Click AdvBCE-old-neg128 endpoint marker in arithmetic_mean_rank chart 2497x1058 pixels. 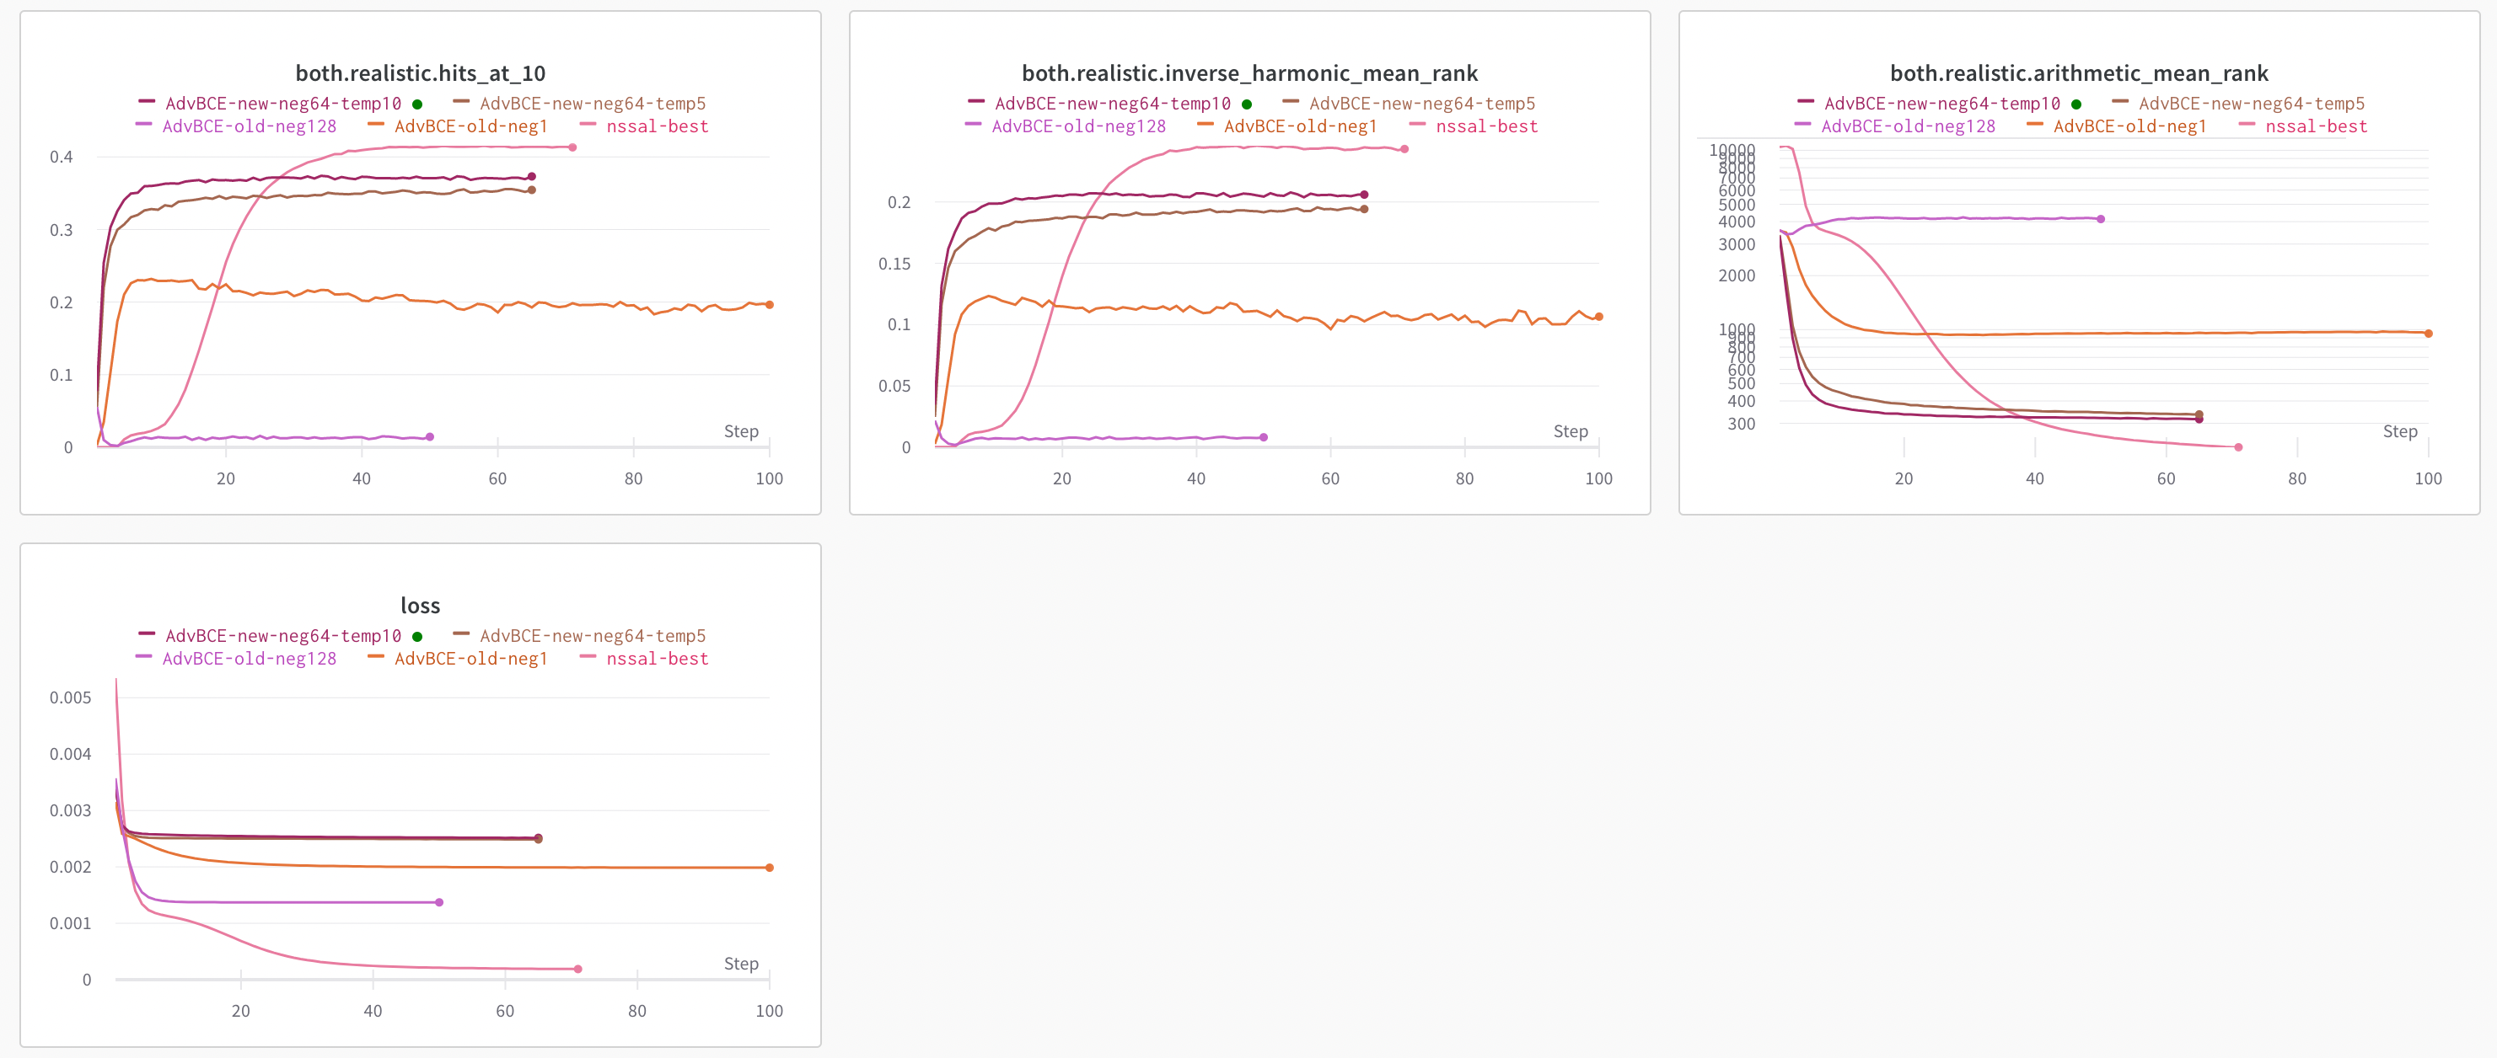click(x=2101, y=219)
